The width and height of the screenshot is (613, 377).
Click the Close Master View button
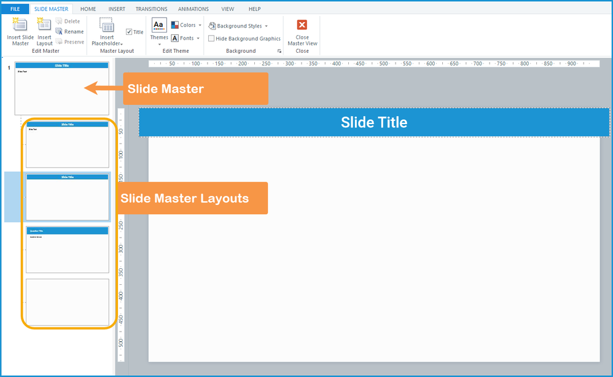click(x=302, y=32)
